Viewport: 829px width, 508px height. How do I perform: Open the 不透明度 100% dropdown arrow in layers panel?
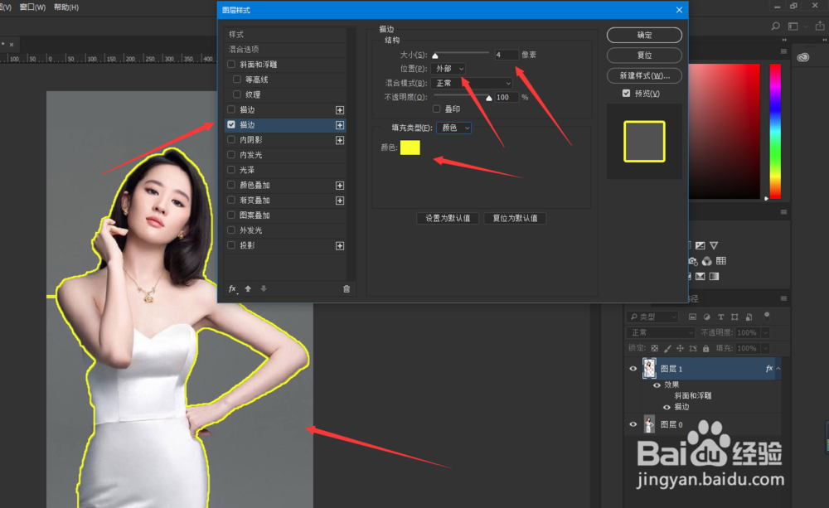(x=765, y=333)
